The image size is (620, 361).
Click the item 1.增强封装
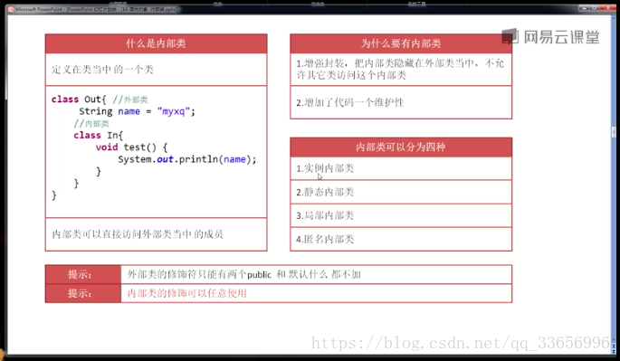click(x=401, y=69)
